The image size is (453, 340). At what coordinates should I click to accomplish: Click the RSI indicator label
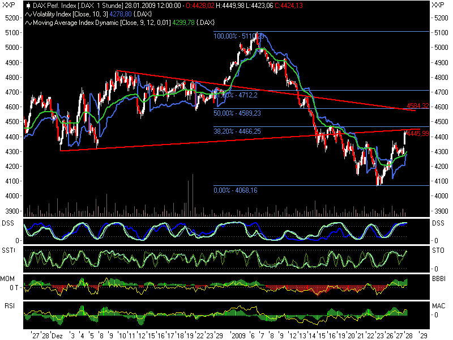pyautogui.click(x=10, y=306)
